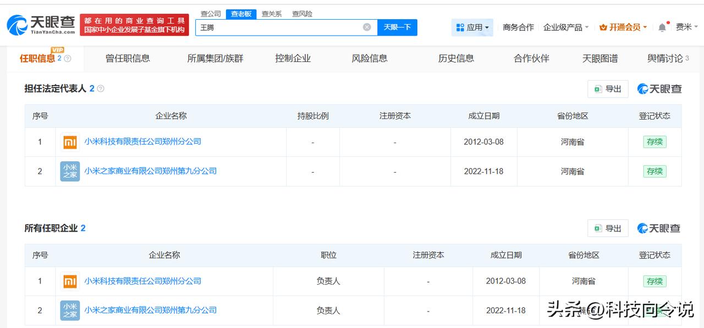Export the 所有任职企业 table with 导出
Viewport: 704px width, 328px height.
(608, 228)
